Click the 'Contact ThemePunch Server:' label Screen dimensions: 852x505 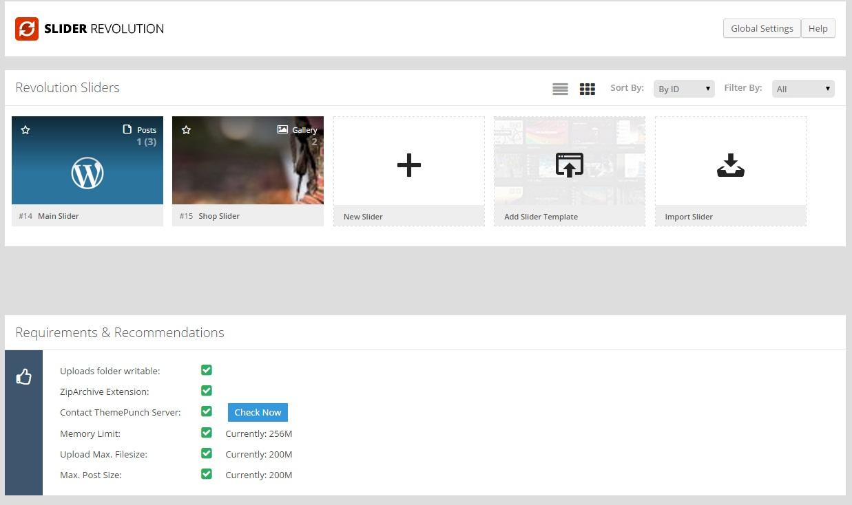[121, 413]
